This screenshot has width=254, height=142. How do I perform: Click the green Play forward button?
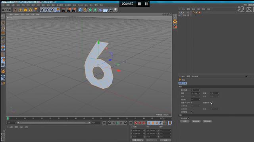coord(117,123)
